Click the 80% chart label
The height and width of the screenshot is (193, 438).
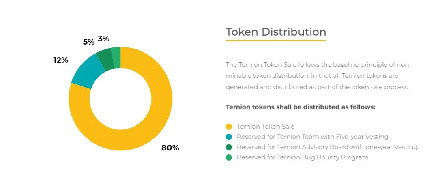(x=170, y=148)
